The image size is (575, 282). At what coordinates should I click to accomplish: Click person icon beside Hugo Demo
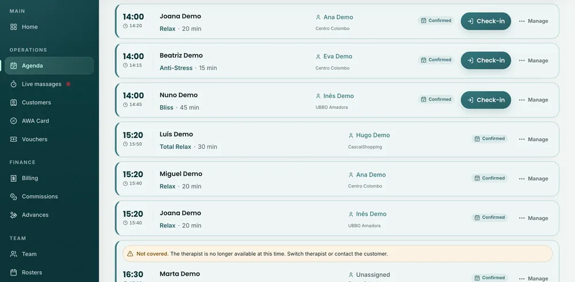pos(351,135)
